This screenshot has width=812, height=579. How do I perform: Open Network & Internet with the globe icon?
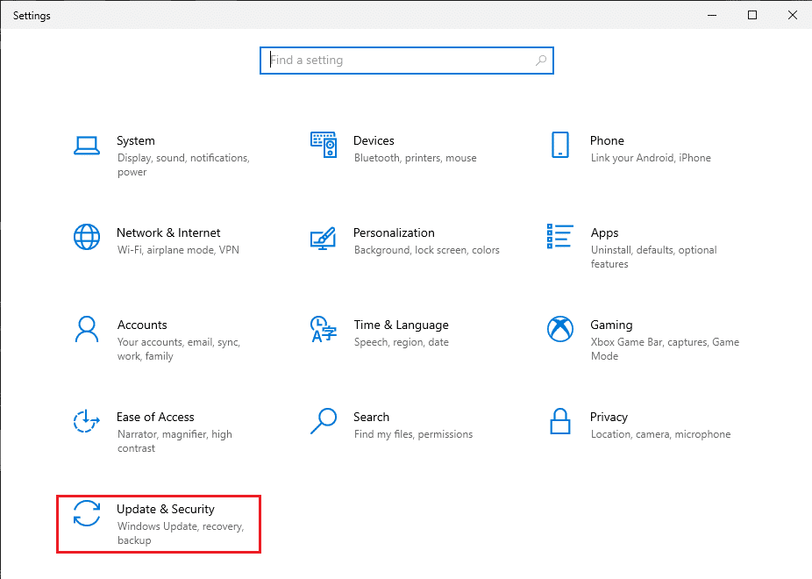[87, 238]
